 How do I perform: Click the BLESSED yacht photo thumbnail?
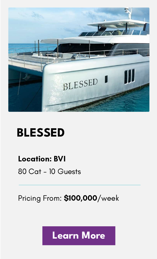pyautogui.click(x=79, y=60)
